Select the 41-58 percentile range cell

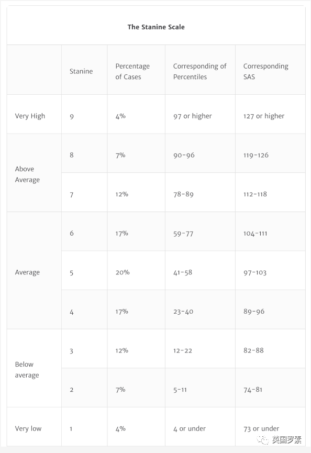coord(183,272)
